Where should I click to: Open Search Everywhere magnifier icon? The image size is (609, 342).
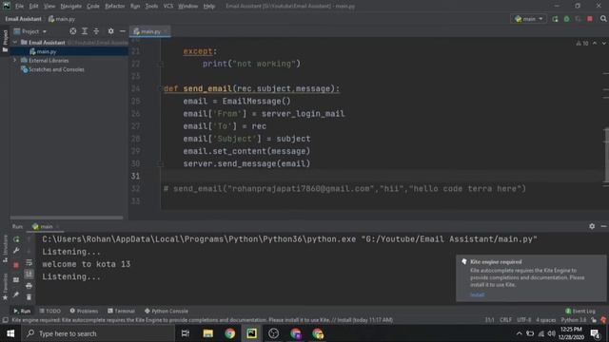[x=603, y=19]
